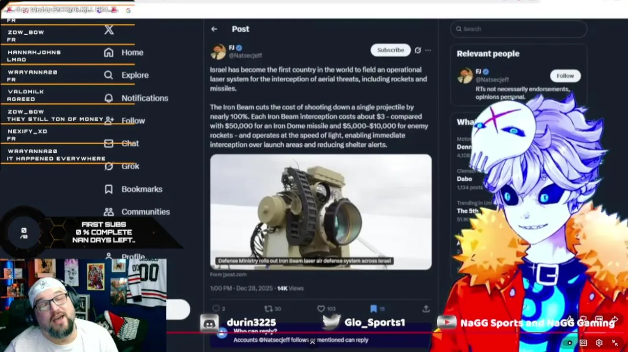Screen dimensions: 628x352
Task: Toggle closed captions on the video
Action: pyautogui.click(x=583, y=343)
